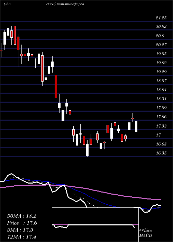Click the 18.64 price axis label
173x242 pixels.
161,90
